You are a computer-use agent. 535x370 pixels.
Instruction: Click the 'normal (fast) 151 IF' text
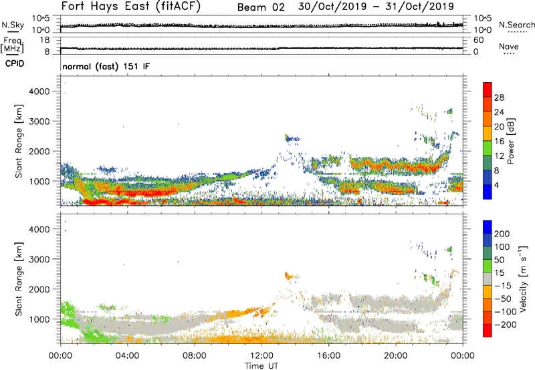[106, 66]
